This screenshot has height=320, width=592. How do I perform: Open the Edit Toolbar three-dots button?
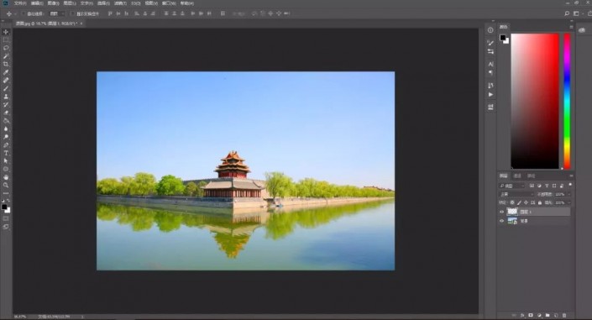click(x=6, y=193)
